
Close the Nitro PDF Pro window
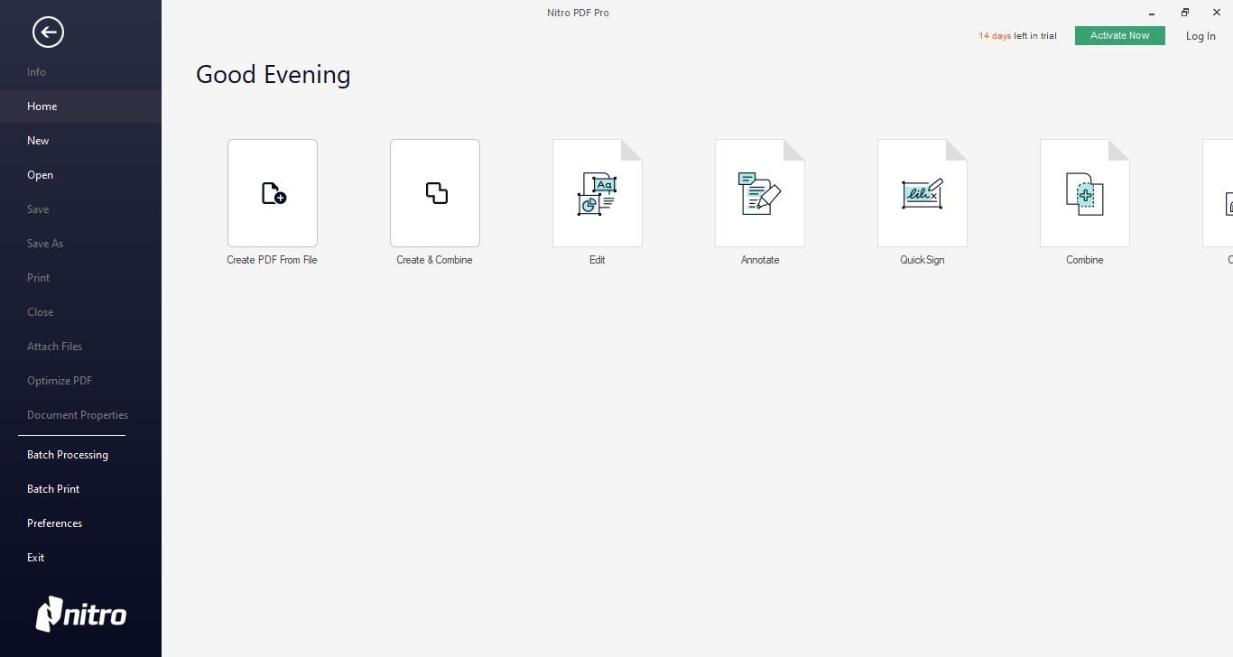click(x=1217, y=13)
